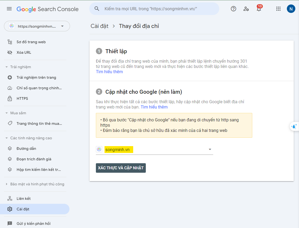Screen dimensions: 299x228
Task: Open users and permissions icon
Action: (x=246, y=9)
